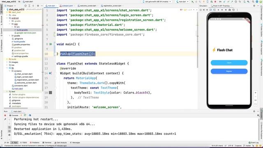The width and height of the screenshot is (263, 148).
Task: Click the Git push arrow icon
Action: coord(232,2)
